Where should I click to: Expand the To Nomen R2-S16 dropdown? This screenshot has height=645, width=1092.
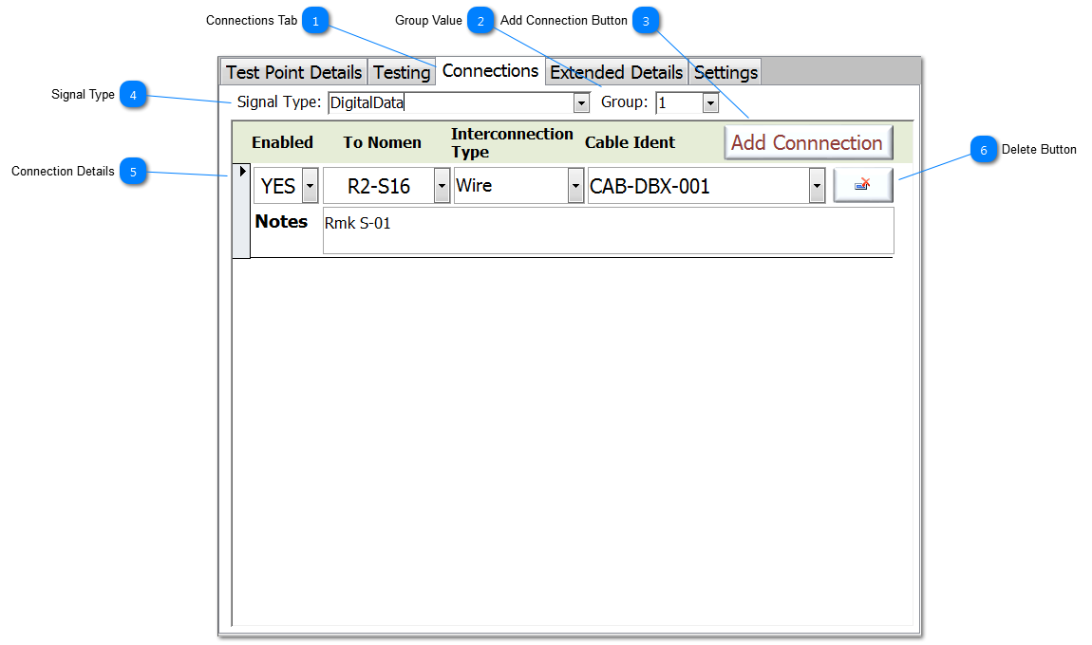[442, 186]
